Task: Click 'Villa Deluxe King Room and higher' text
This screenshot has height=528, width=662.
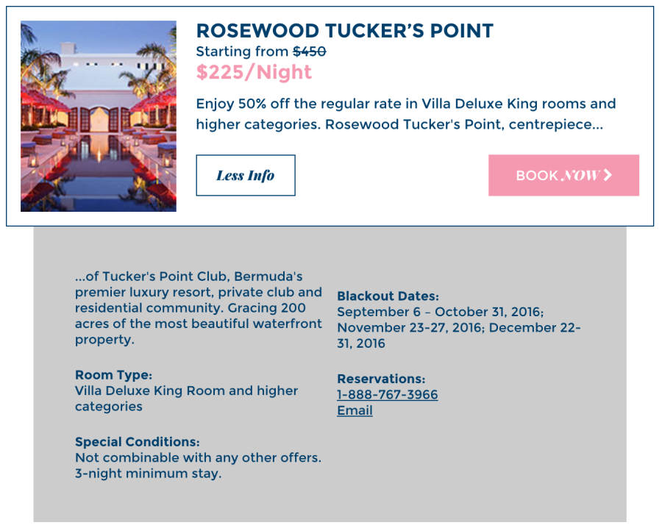Action: point(186,391)
